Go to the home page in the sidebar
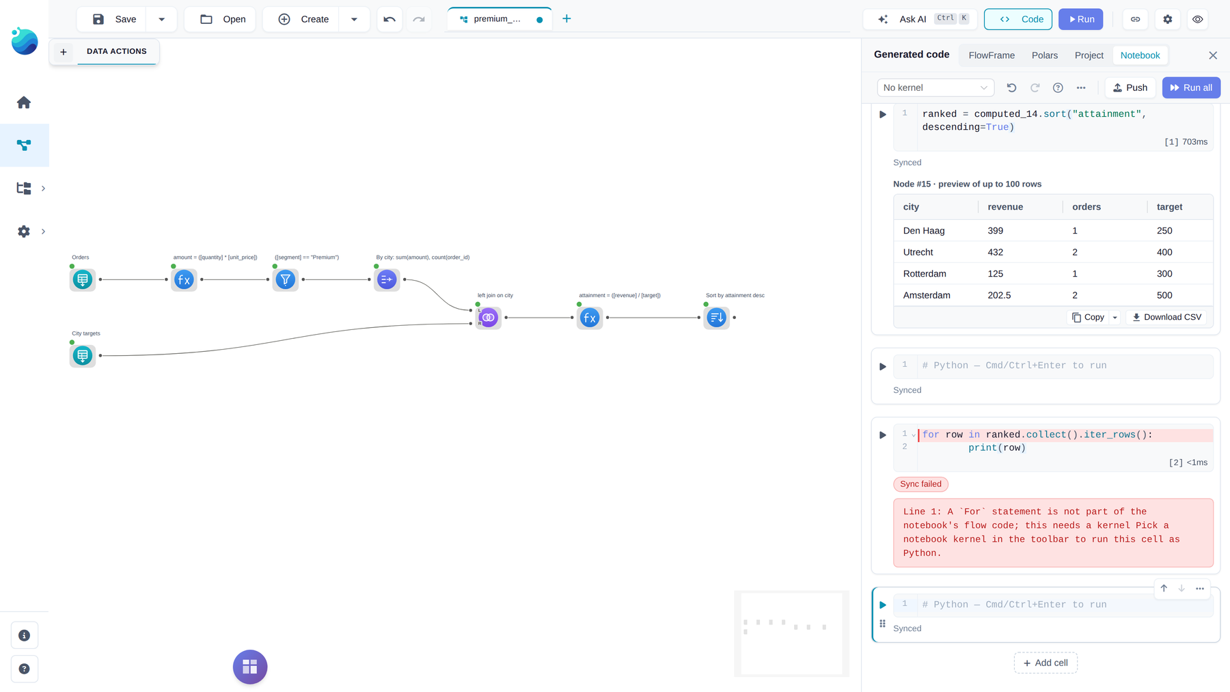 (24, 102)
